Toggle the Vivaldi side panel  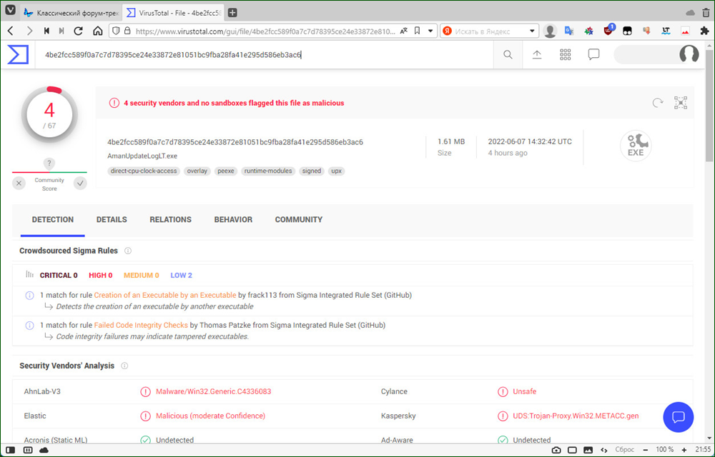point(10,450)
